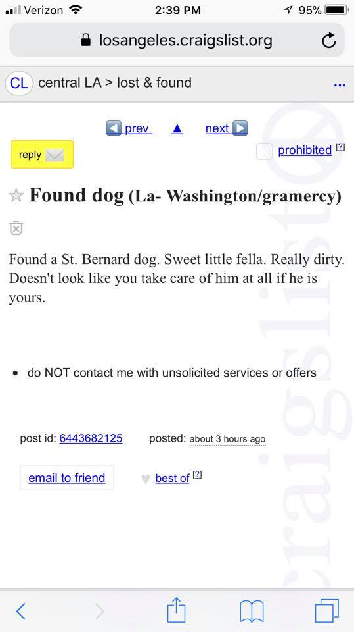Open best of help question mark
The width and height of the screenshot is (354, 632).
coord(197,475)
